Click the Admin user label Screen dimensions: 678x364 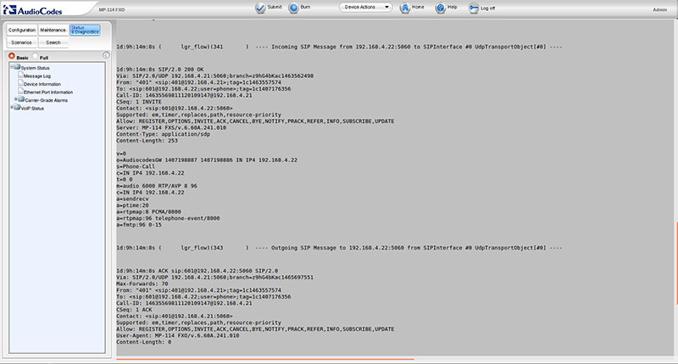pyautogui.click(x=660, y=9)
